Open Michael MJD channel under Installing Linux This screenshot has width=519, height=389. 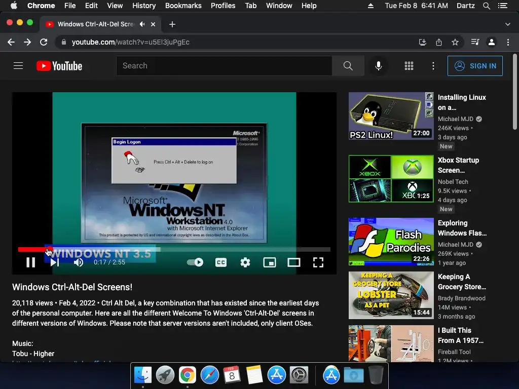tap(456, 119)
